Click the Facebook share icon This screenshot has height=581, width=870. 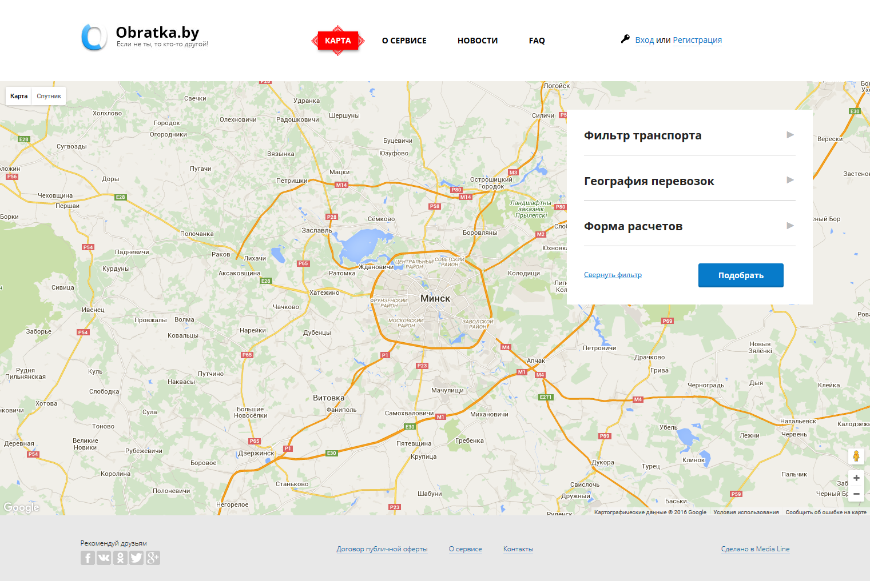click(88, 558)
